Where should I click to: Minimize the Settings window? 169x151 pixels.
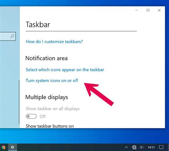tap(137, 10)
